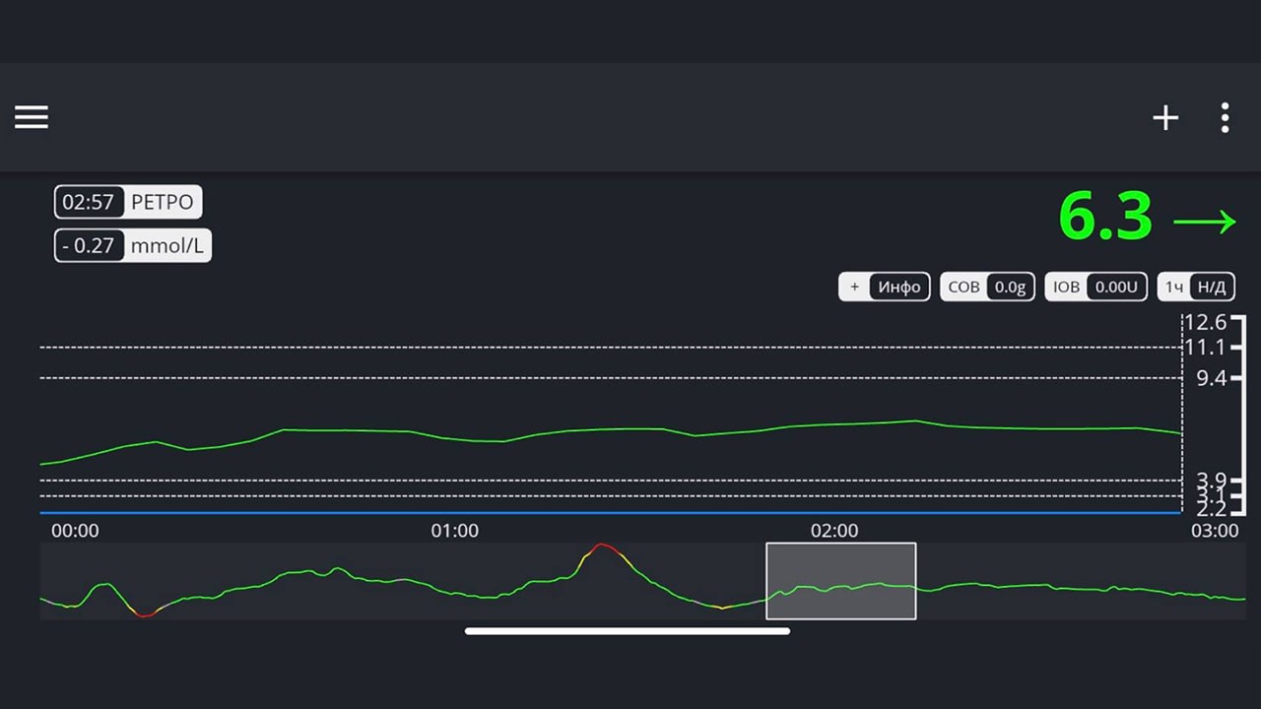Click the 12.6 y-axis scale label

(1205, 323)
